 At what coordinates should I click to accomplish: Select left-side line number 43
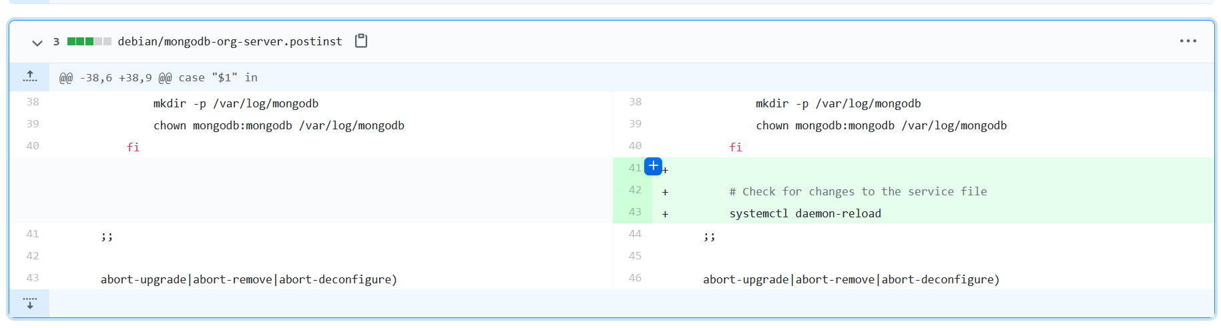33,278
